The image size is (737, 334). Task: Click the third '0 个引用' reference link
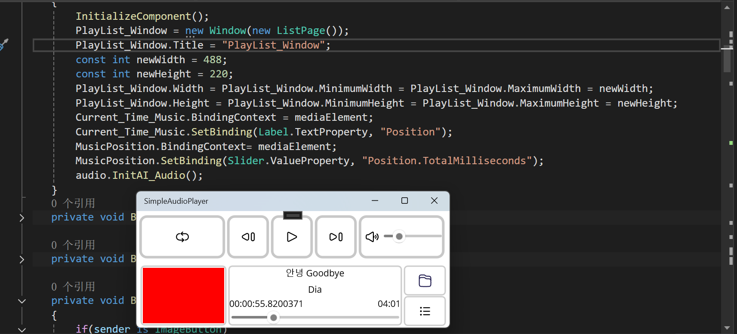coord(73,287)
